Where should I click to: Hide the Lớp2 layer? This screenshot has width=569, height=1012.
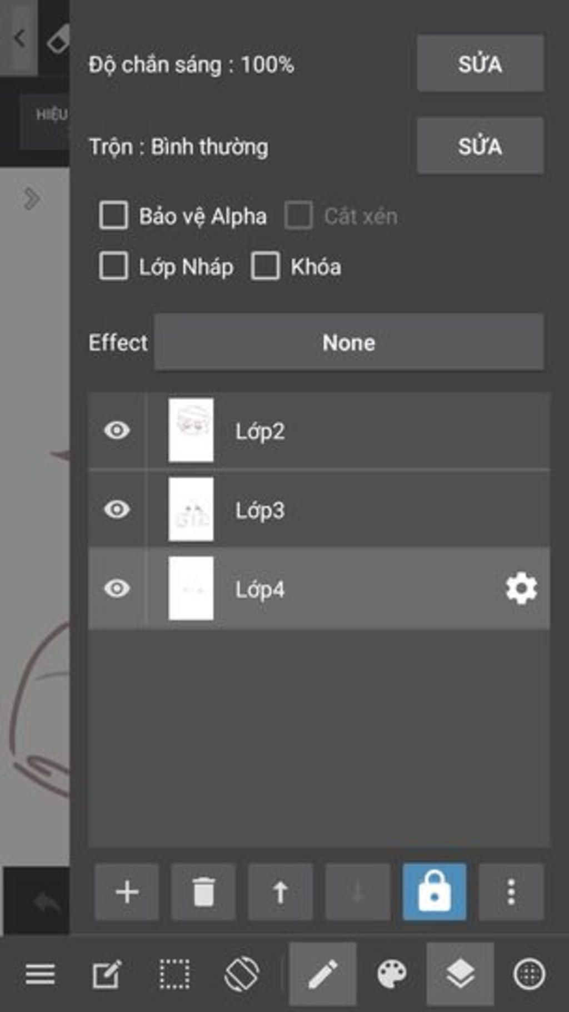117,430
